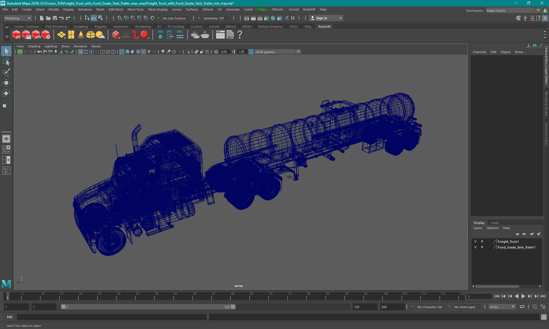This screenshot has width=549, height=329.
Task: Click the Redshift shader ball shelf icon
Action: point(144,35)
